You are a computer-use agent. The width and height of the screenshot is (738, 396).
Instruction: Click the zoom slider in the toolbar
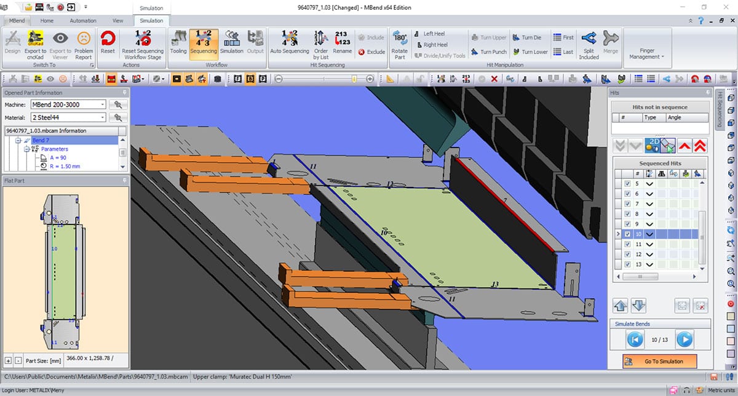click(x=324, y=79)
